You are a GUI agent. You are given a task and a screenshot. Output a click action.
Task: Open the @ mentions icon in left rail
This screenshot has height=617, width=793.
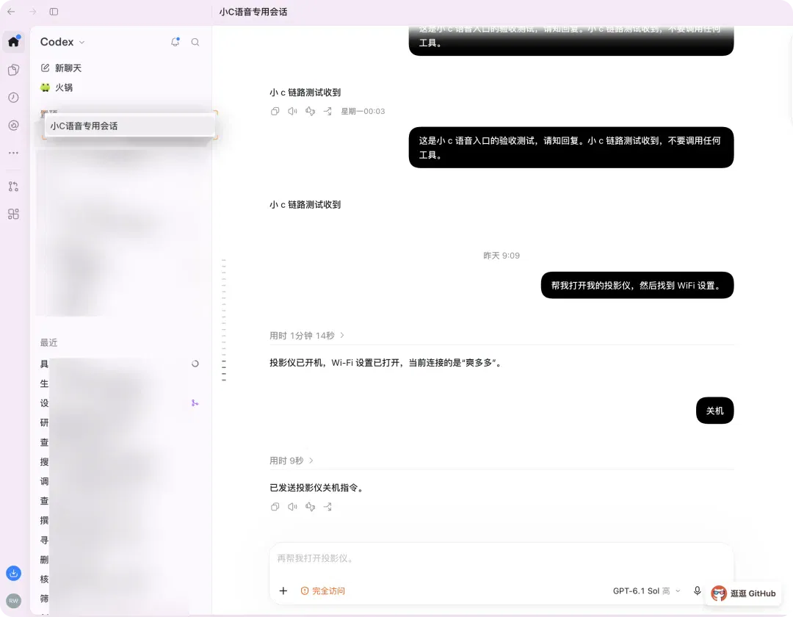[x=14, y=125]
